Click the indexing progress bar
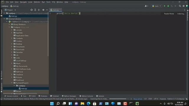The height and width of the screenshot is (106, 189). [119, 99]
